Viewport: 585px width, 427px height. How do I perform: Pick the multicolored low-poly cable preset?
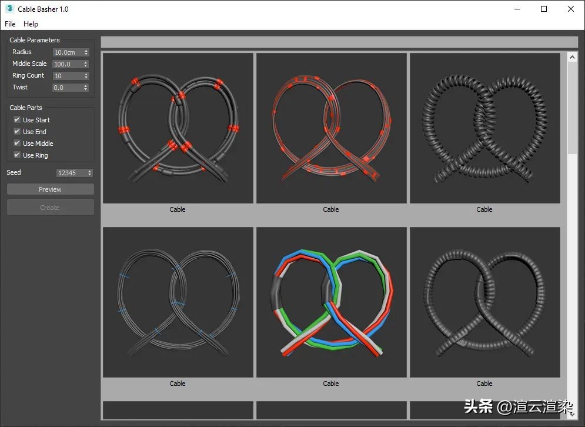click(x=331, y=302)
